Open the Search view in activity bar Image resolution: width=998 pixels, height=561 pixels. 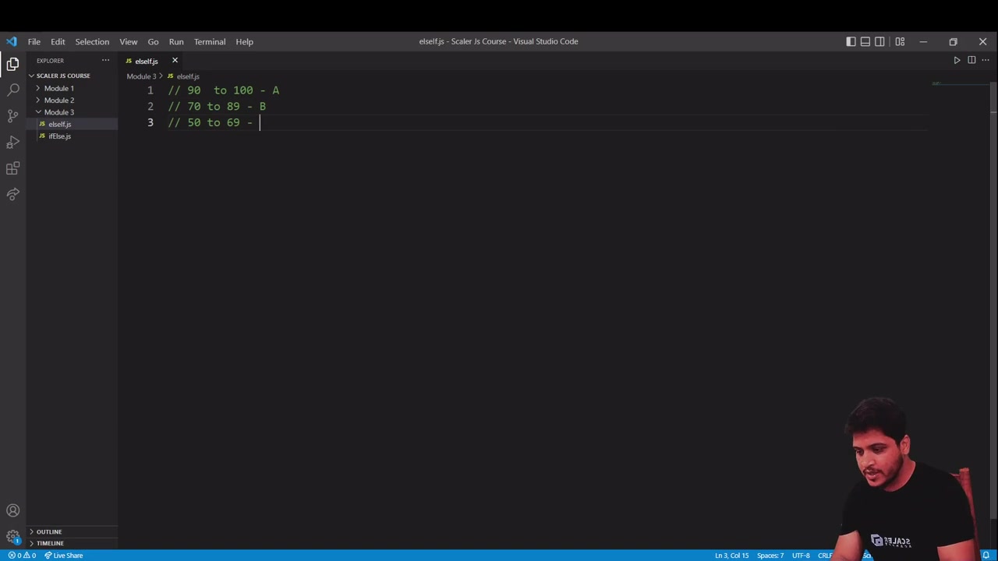coord(12,90)
